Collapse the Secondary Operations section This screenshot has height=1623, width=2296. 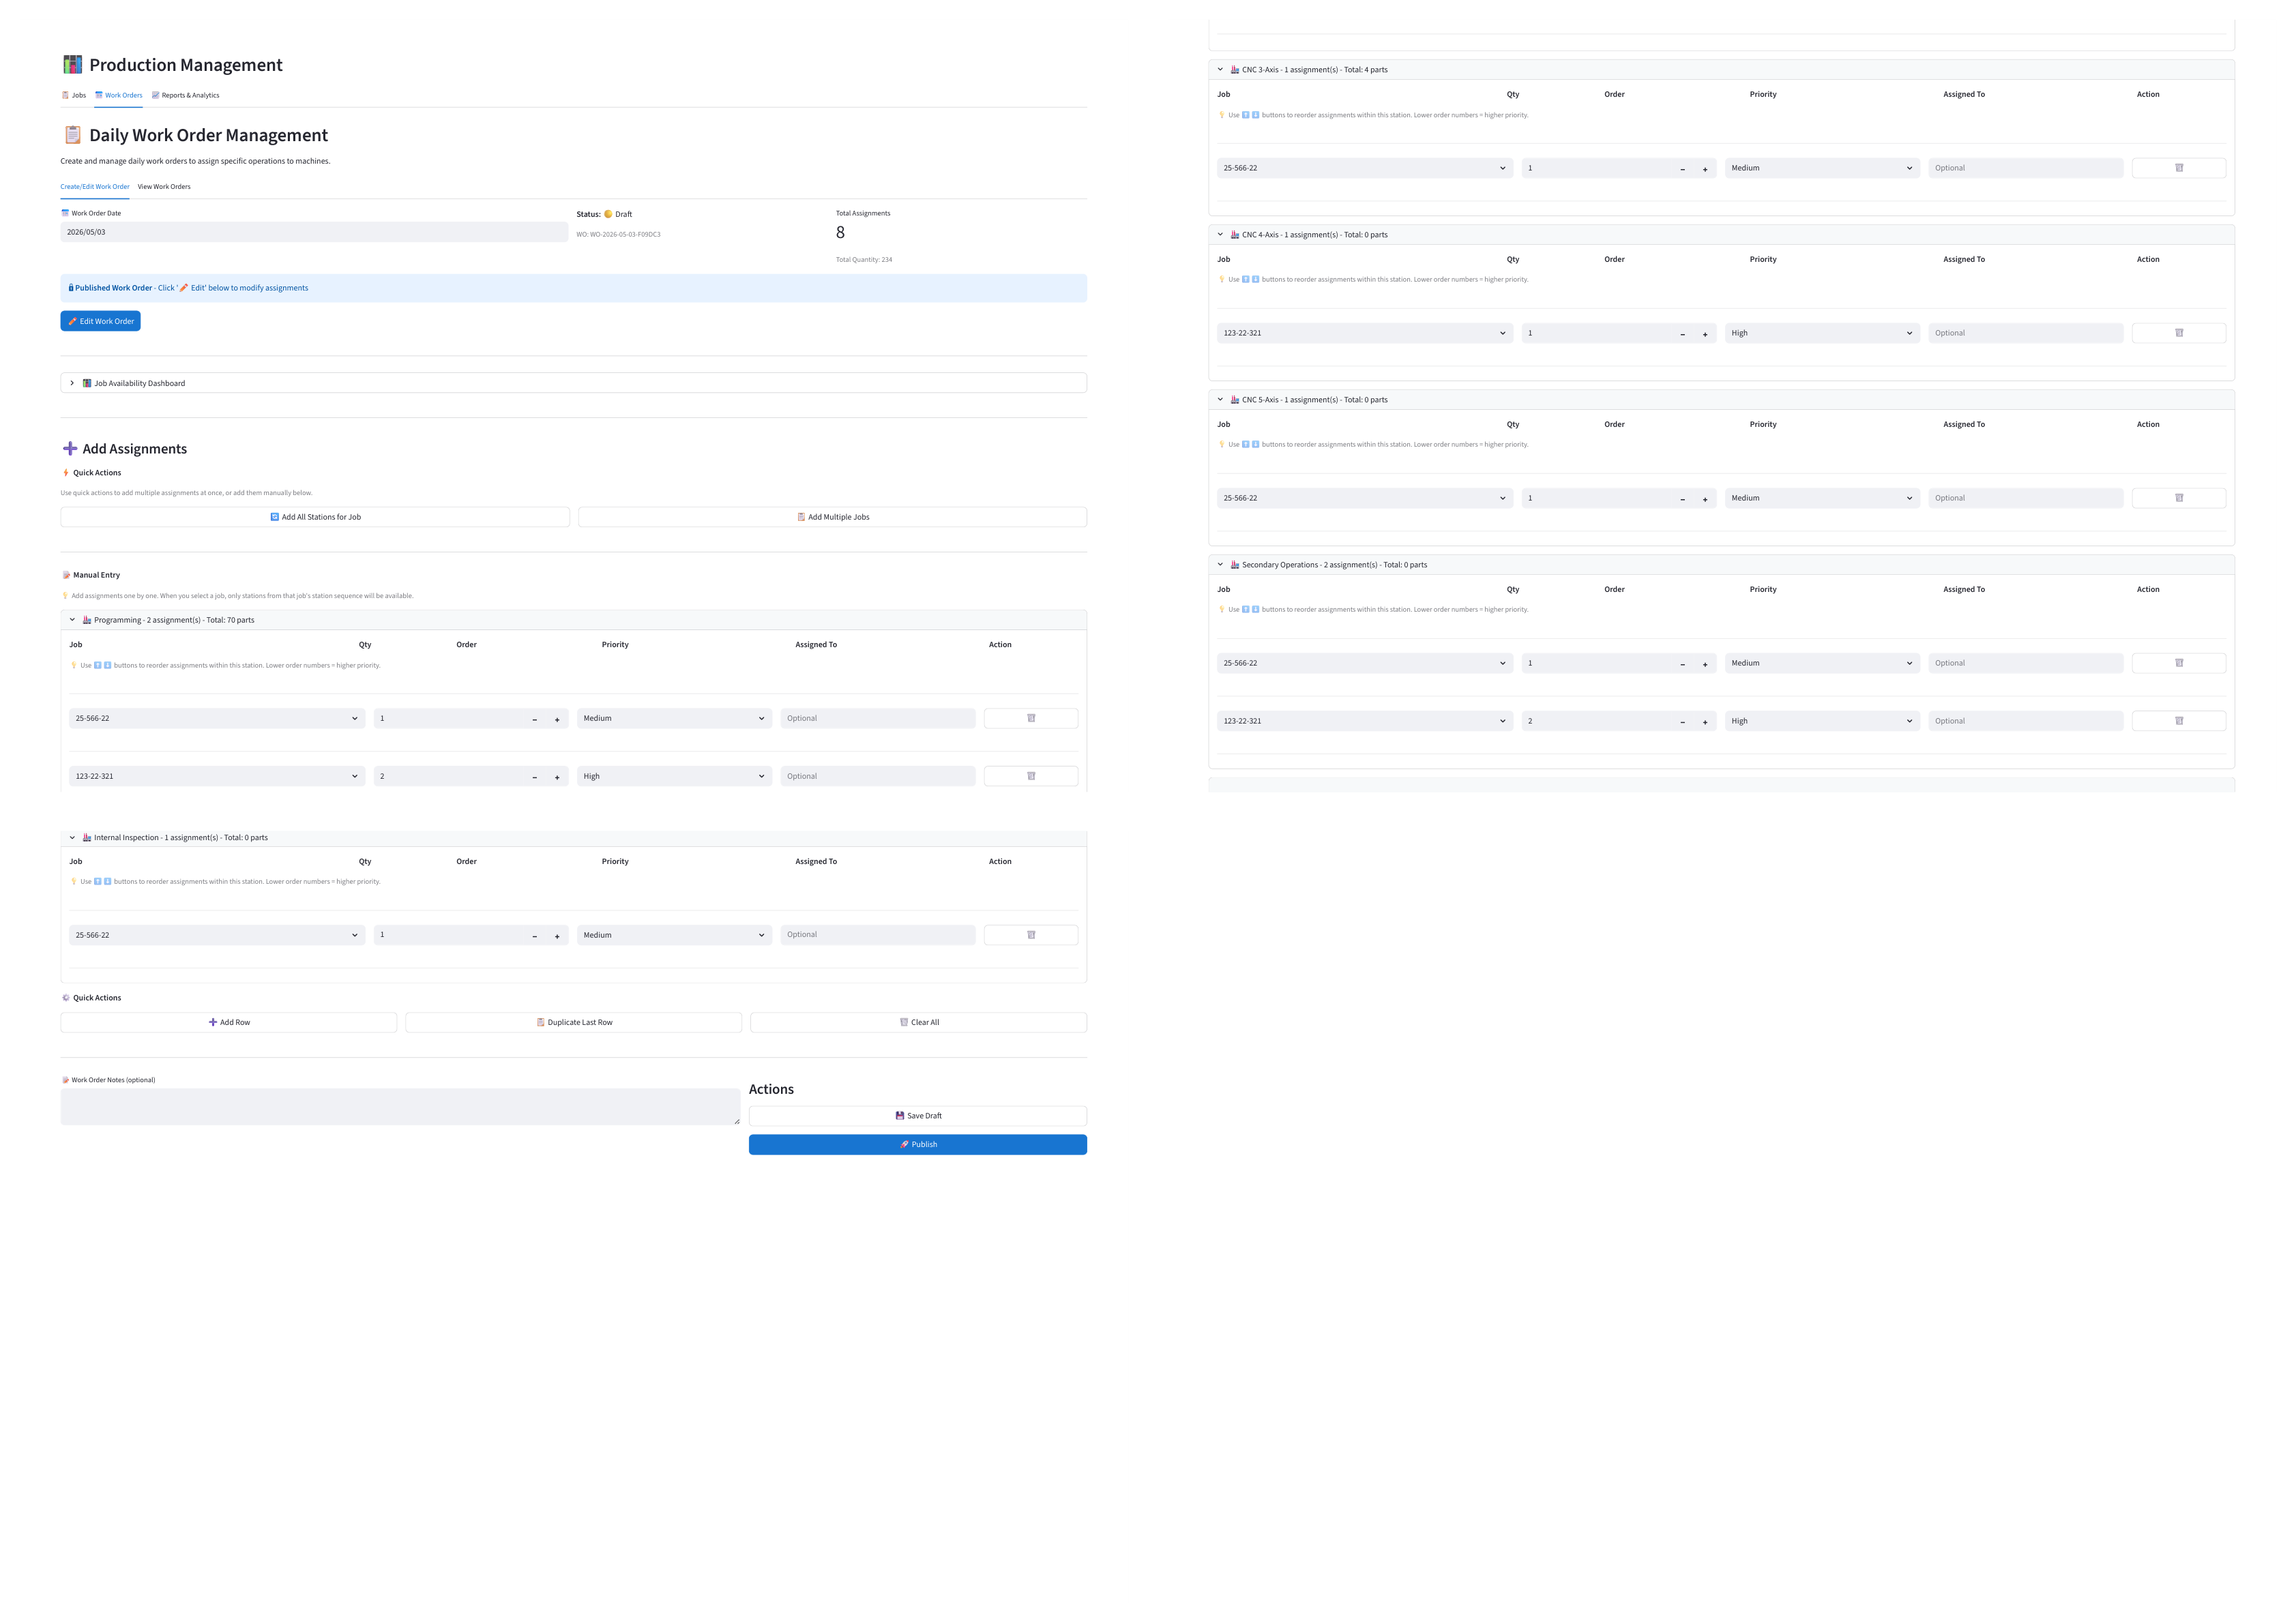tap(1721, 565)
